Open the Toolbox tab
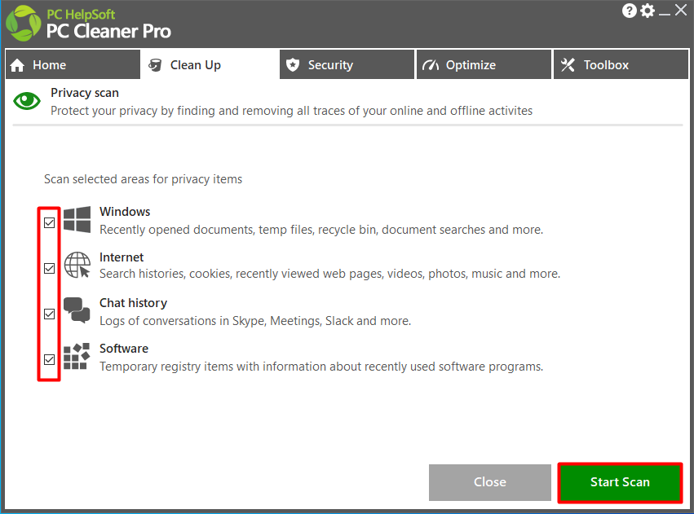Viewport: 694px width, 514px height. [621, 64]
